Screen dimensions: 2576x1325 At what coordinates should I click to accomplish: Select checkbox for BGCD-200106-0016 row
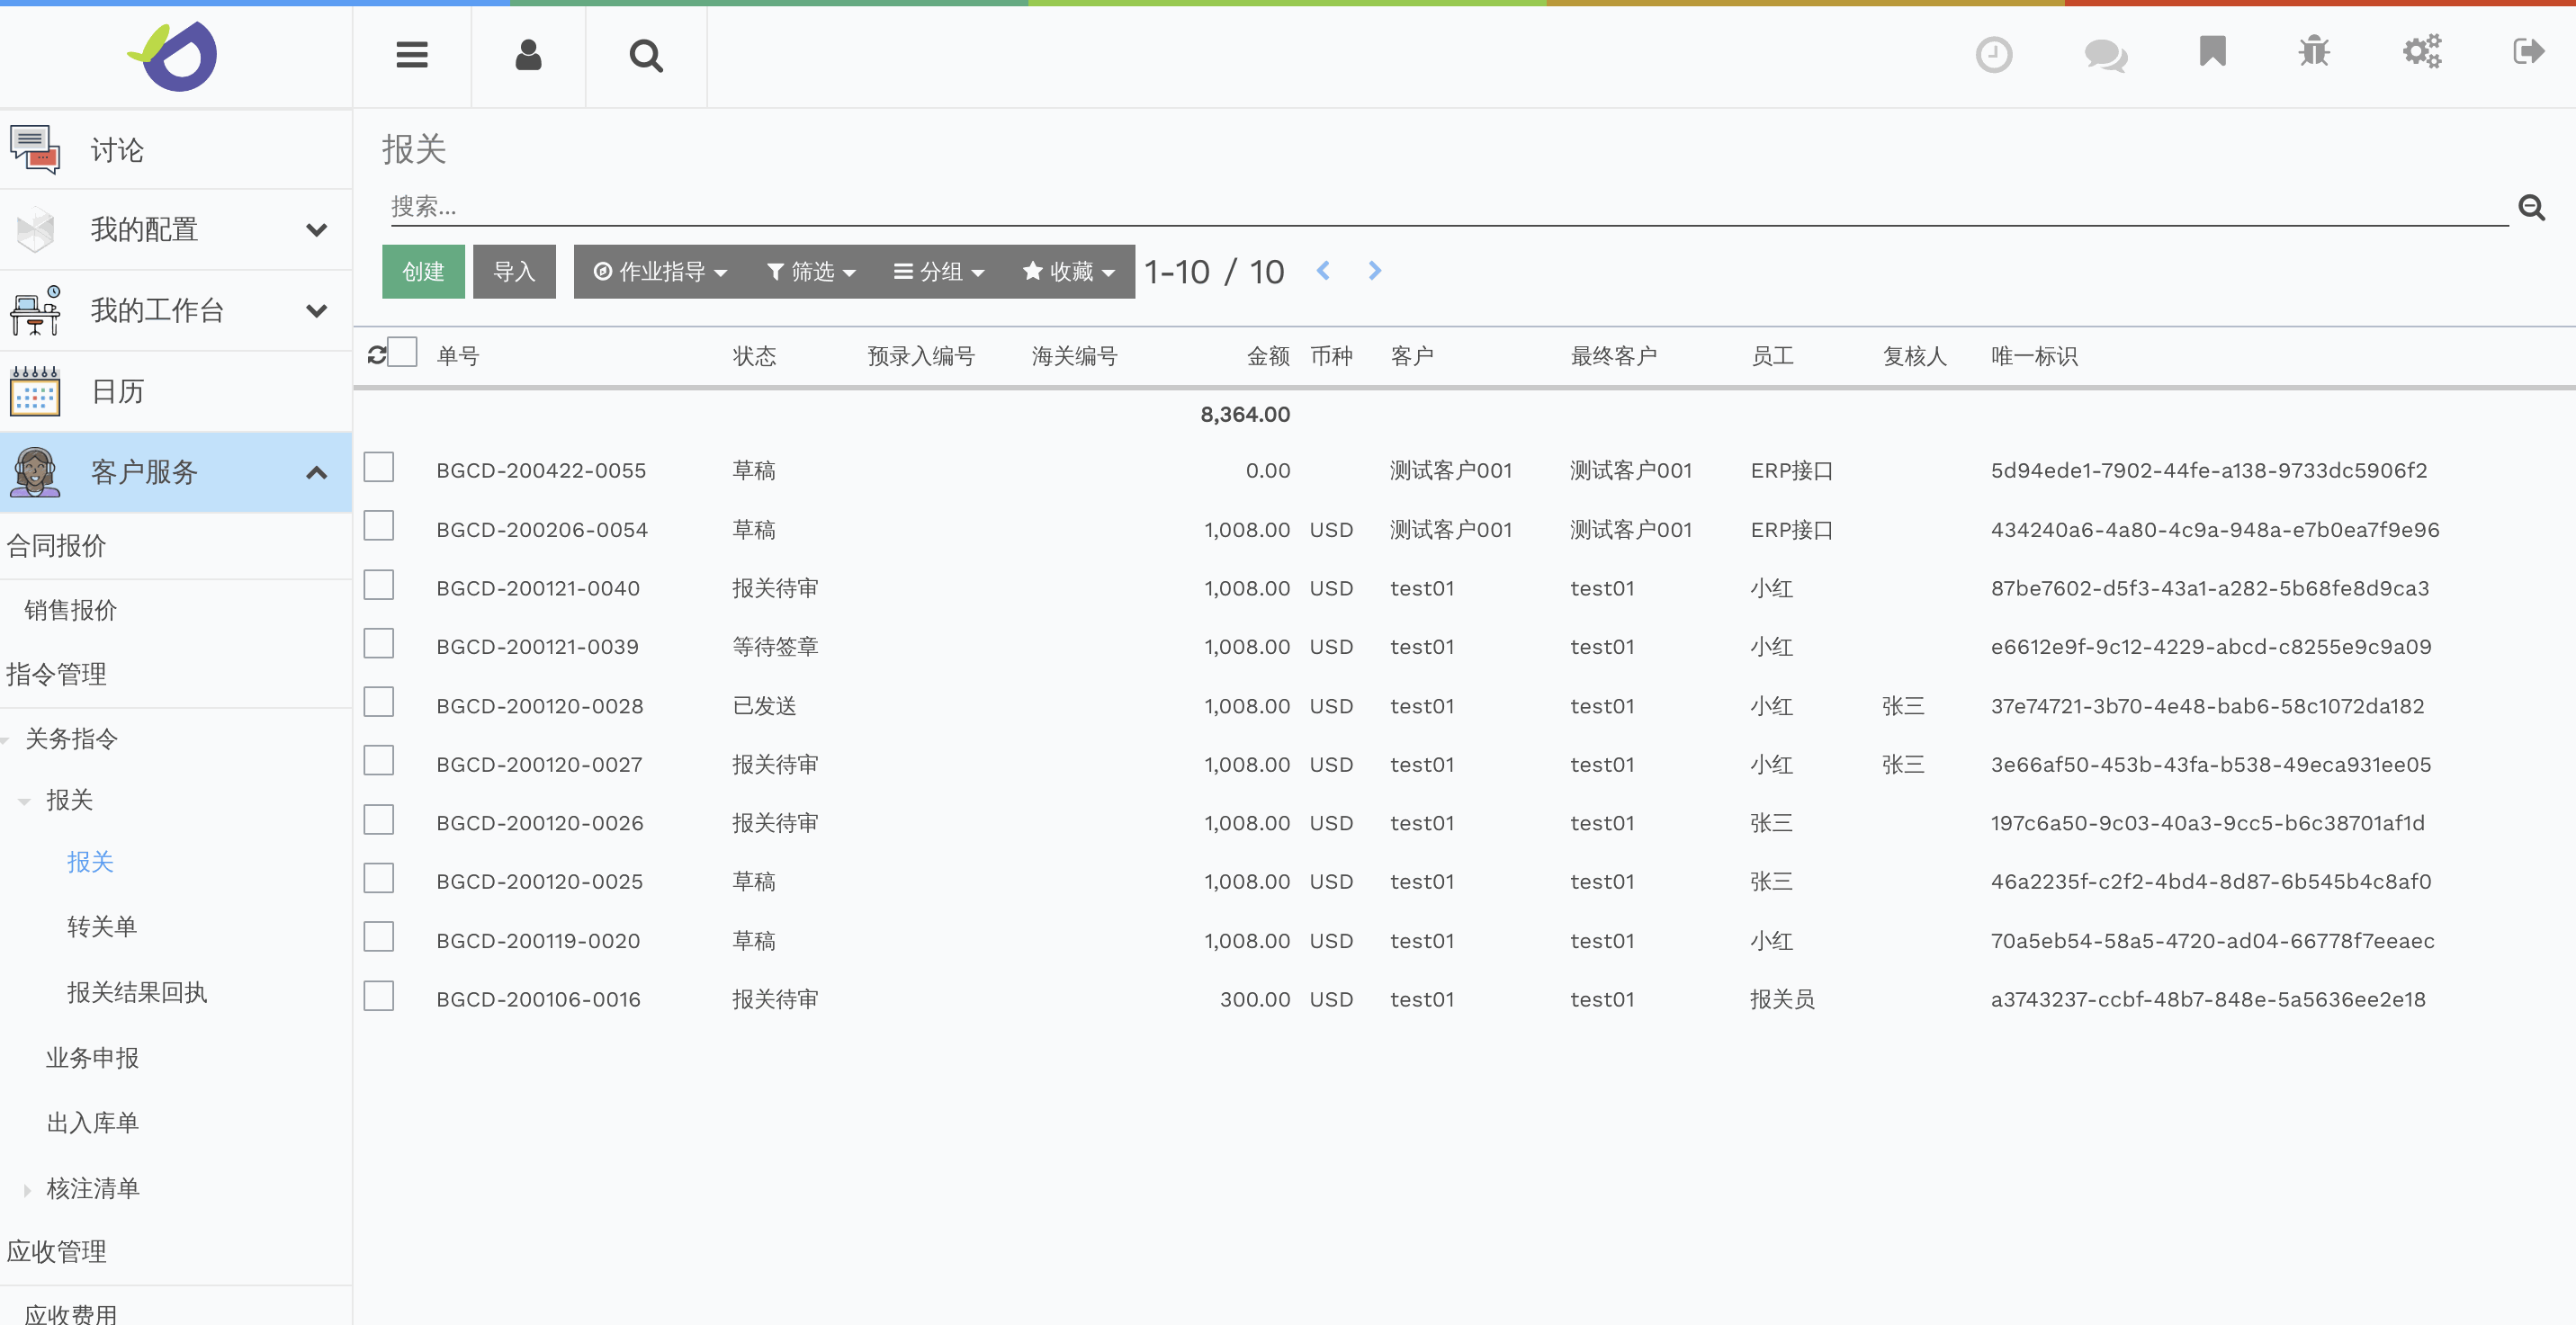pos(379,995)
